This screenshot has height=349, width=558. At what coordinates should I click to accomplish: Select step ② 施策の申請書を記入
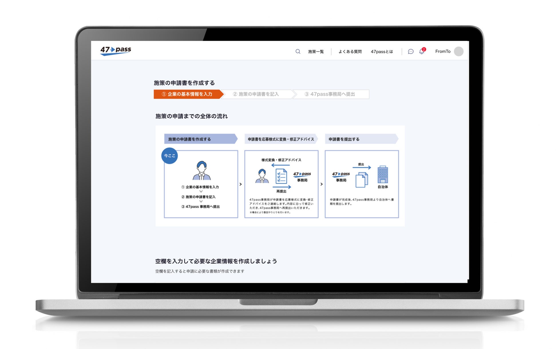point(256,94)
